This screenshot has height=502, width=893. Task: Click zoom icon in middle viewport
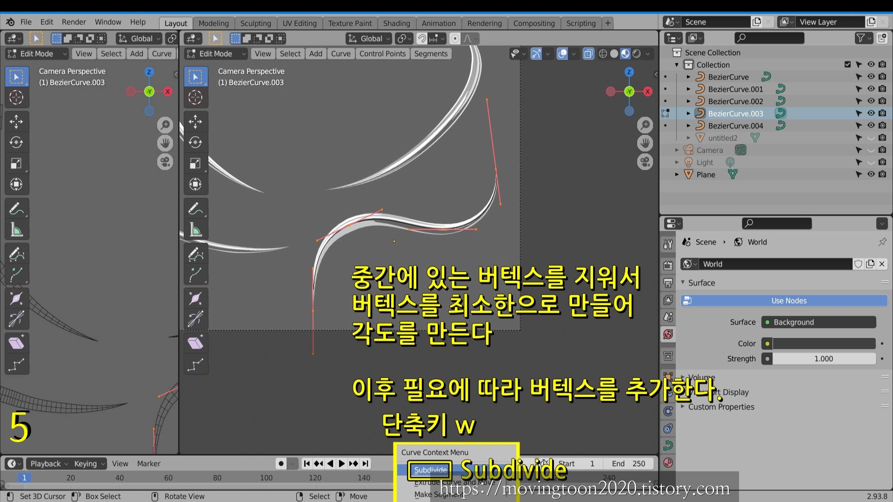tap(645, 125)
